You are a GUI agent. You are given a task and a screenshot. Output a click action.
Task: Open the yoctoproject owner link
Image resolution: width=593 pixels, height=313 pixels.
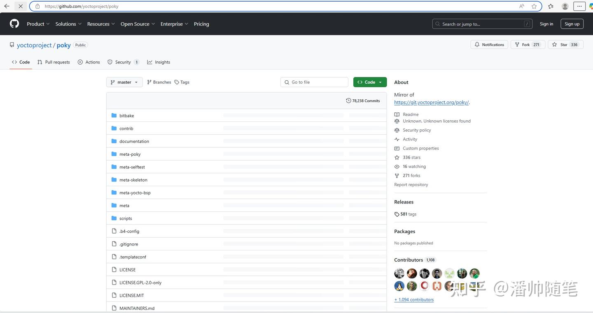coord(34,45)
